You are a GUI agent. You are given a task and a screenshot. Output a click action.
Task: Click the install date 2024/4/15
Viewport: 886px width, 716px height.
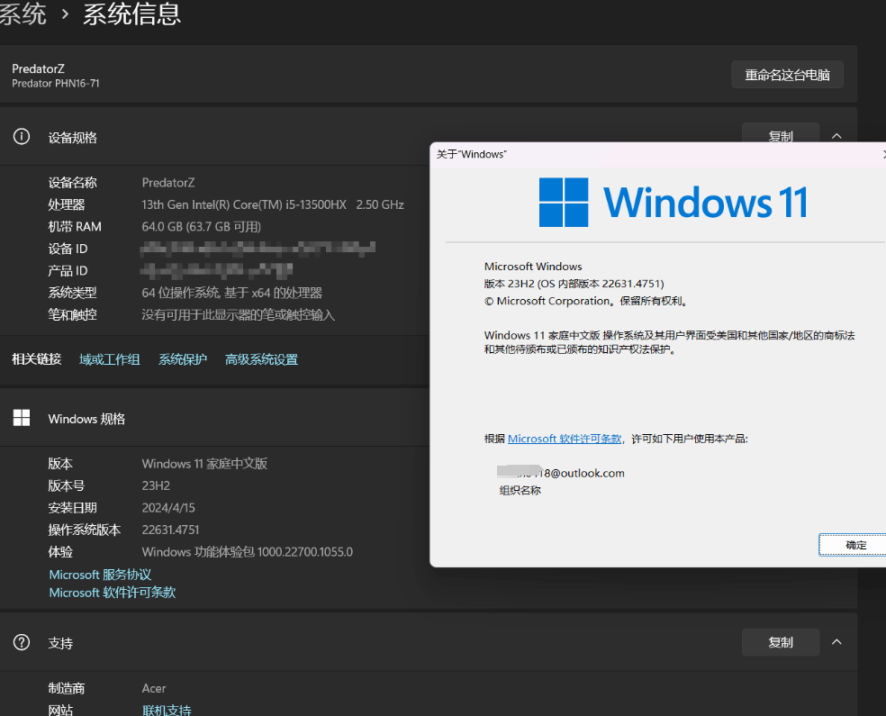tap(168, 507)
